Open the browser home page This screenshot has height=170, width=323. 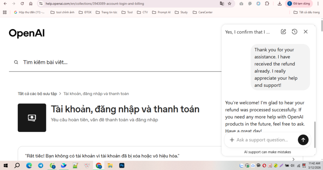31,4
